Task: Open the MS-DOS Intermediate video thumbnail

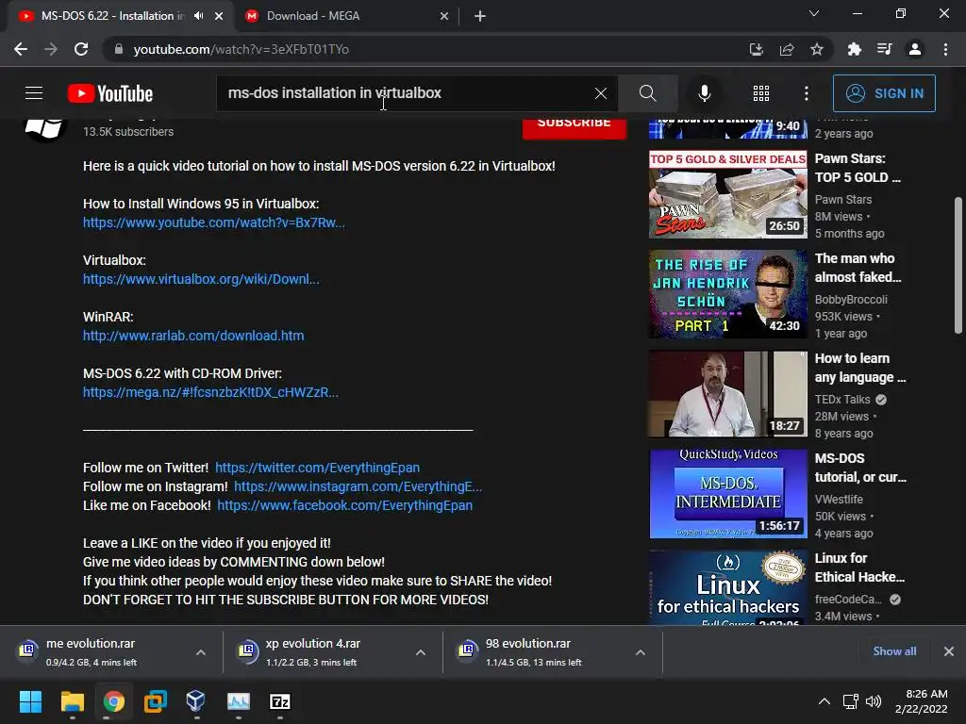Action: click(x=727, y=494)
